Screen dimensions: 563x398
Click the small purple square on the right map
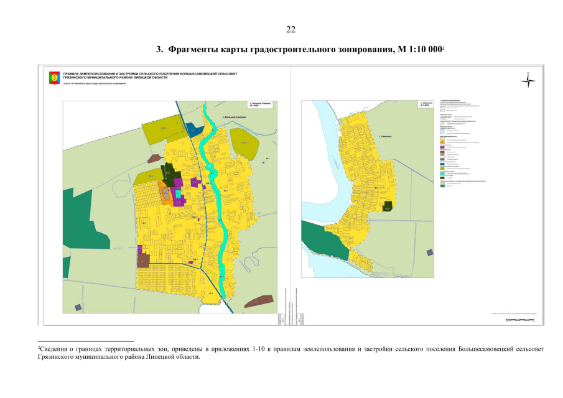pos(429,251)
